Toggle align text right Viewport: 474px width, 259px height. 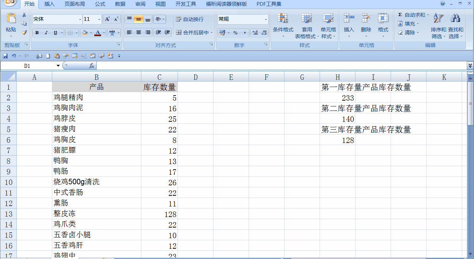[x=148, y=32]
